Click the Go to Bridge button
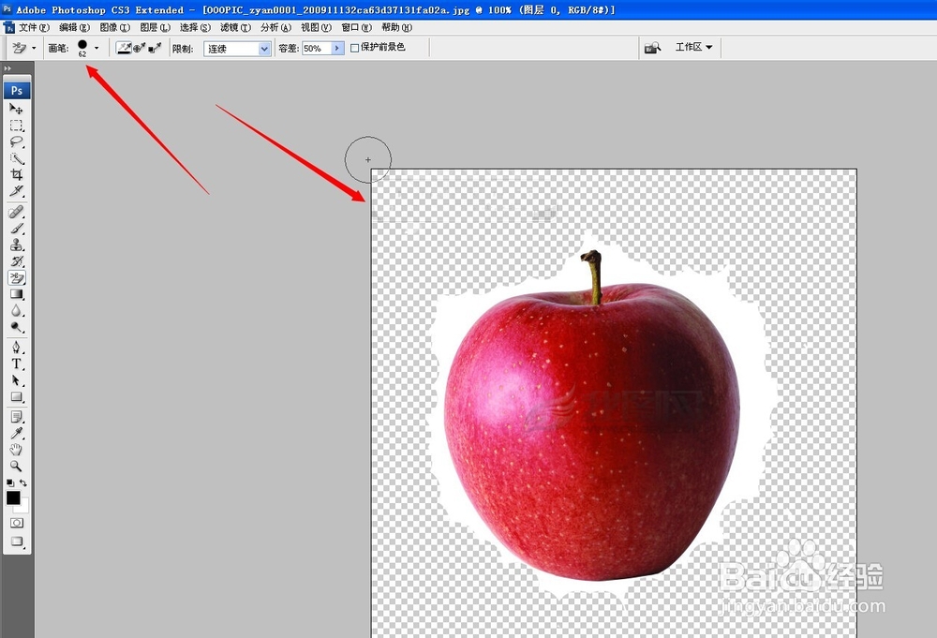This screenshot has height=638, width=937. click(652, 48)
